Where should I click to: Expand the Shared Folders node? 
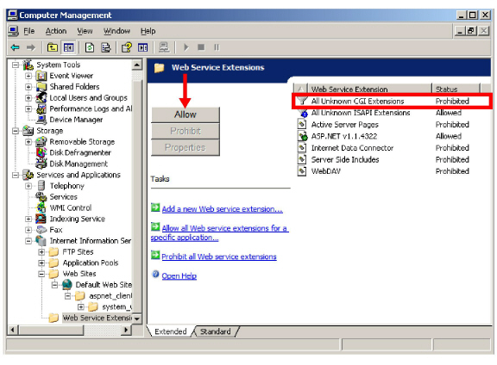(28, 87)
